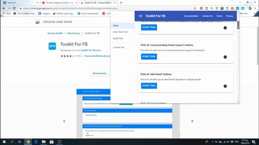The image size is (259, 145).
Task: Open Privacy link in popup header
Action: [x=229, y=16]
